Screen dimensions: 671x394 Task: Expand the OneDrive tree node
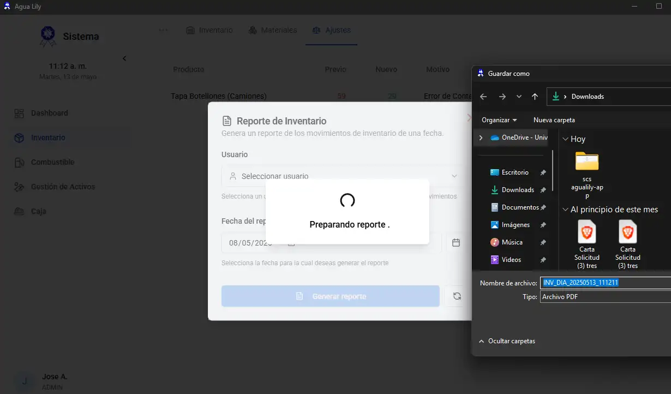(x=481, y=138)
